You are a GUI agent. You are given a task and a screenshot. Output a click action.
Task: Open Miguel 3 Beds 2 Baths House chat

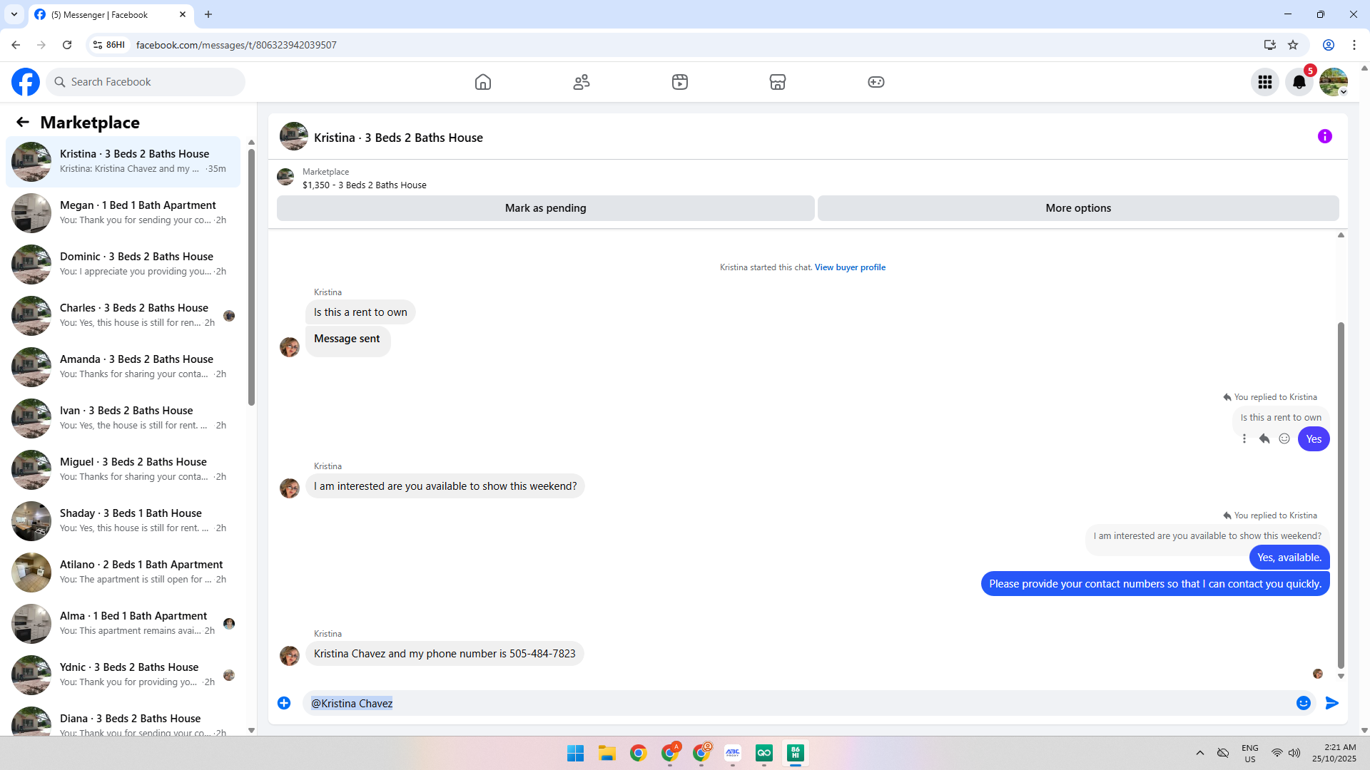(123, 469)
